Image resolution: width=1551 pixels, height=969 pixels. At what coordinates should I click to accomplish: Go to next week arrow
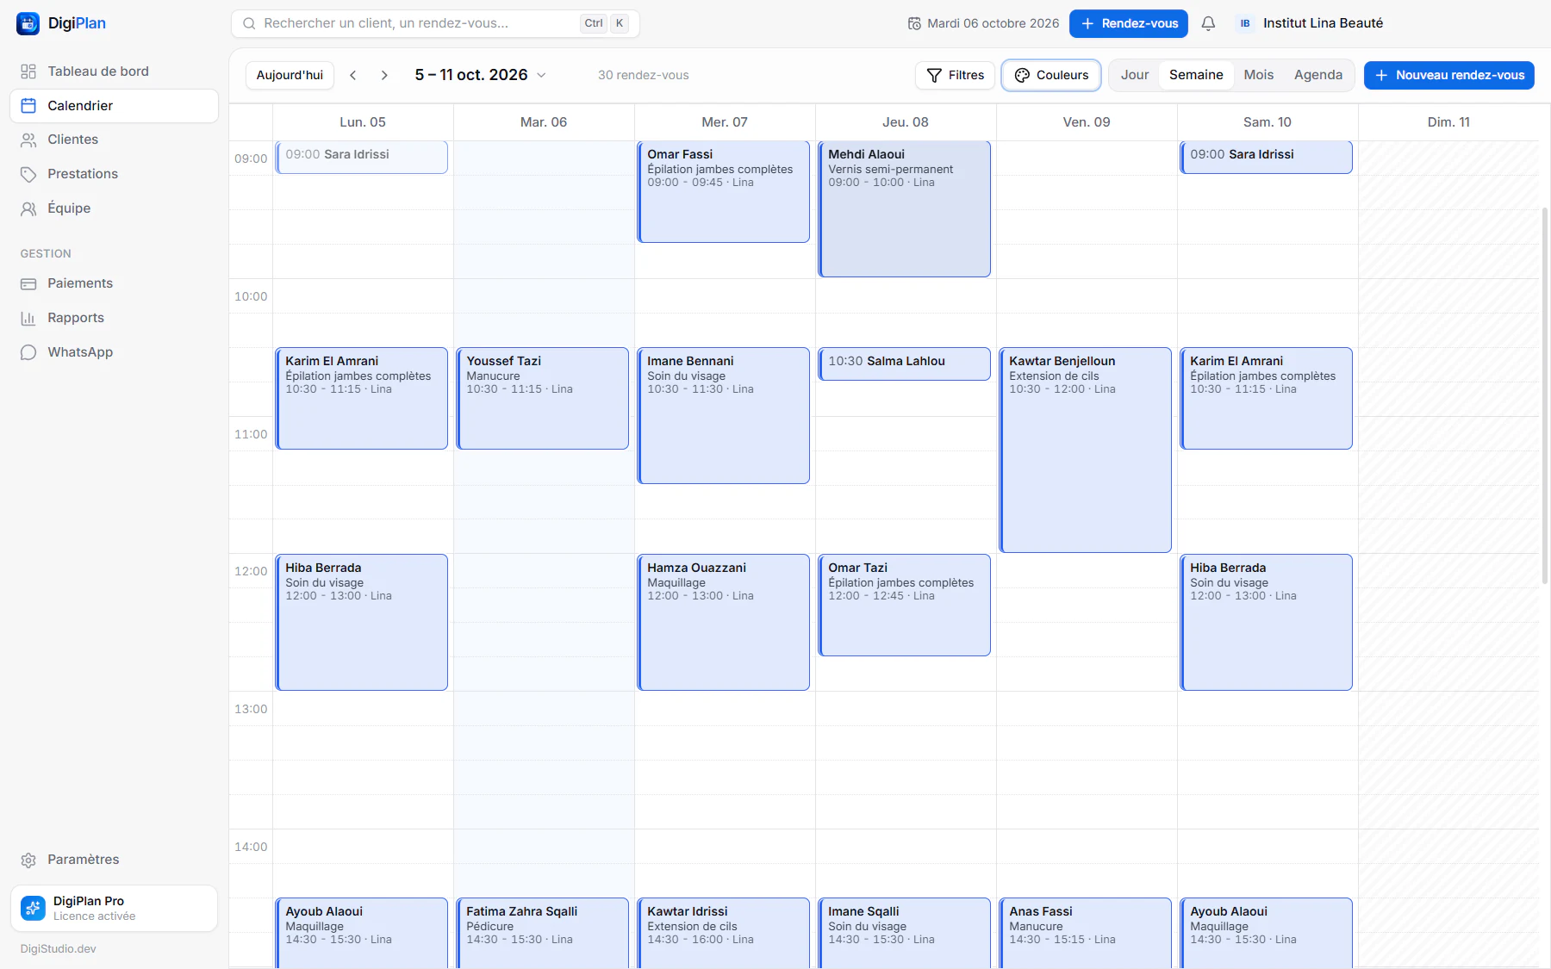coord(384,75)
